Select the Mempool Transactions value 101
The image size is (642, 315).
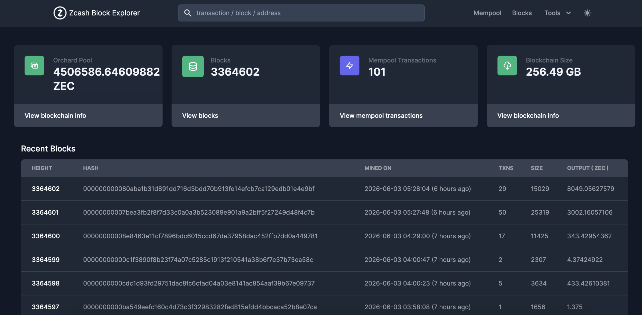(377, 72)
